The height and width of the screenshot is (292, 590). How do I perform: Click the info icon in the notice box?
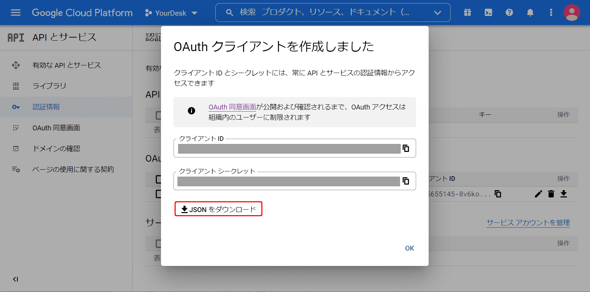191,111
